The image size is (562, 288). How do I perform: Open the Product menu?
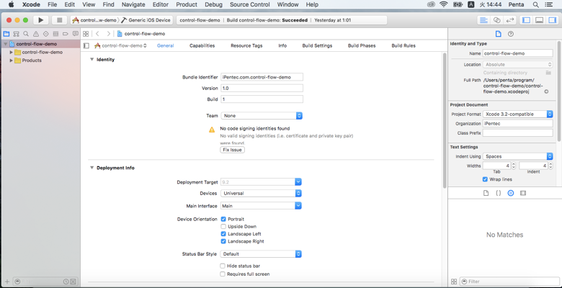pyautogui.click(x=187, y=4)
